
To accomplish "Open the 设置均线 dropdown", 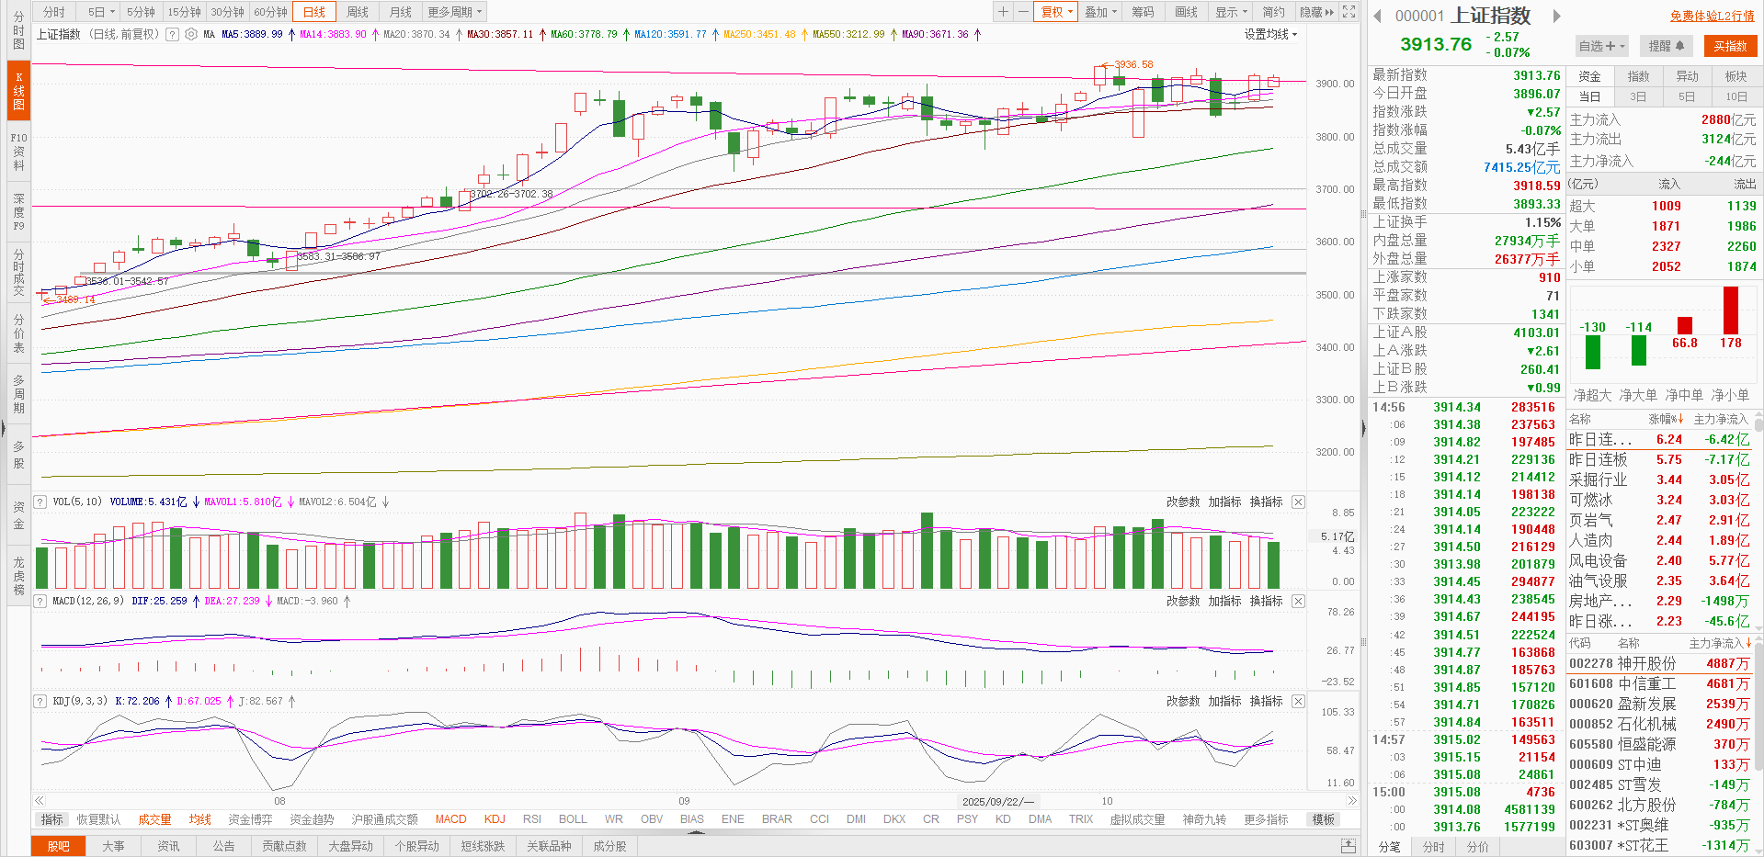I will click(x=1270, y=34).
